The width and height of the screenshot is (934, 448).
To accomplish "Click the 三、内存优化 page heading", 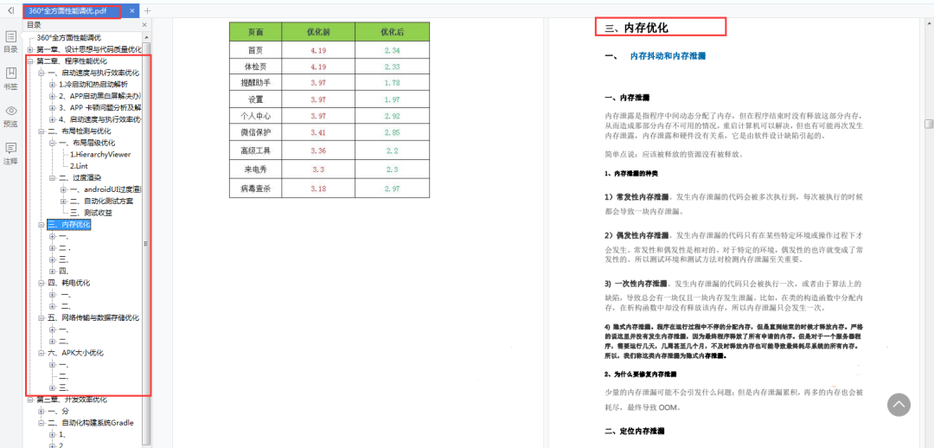I will coord(637,28).
